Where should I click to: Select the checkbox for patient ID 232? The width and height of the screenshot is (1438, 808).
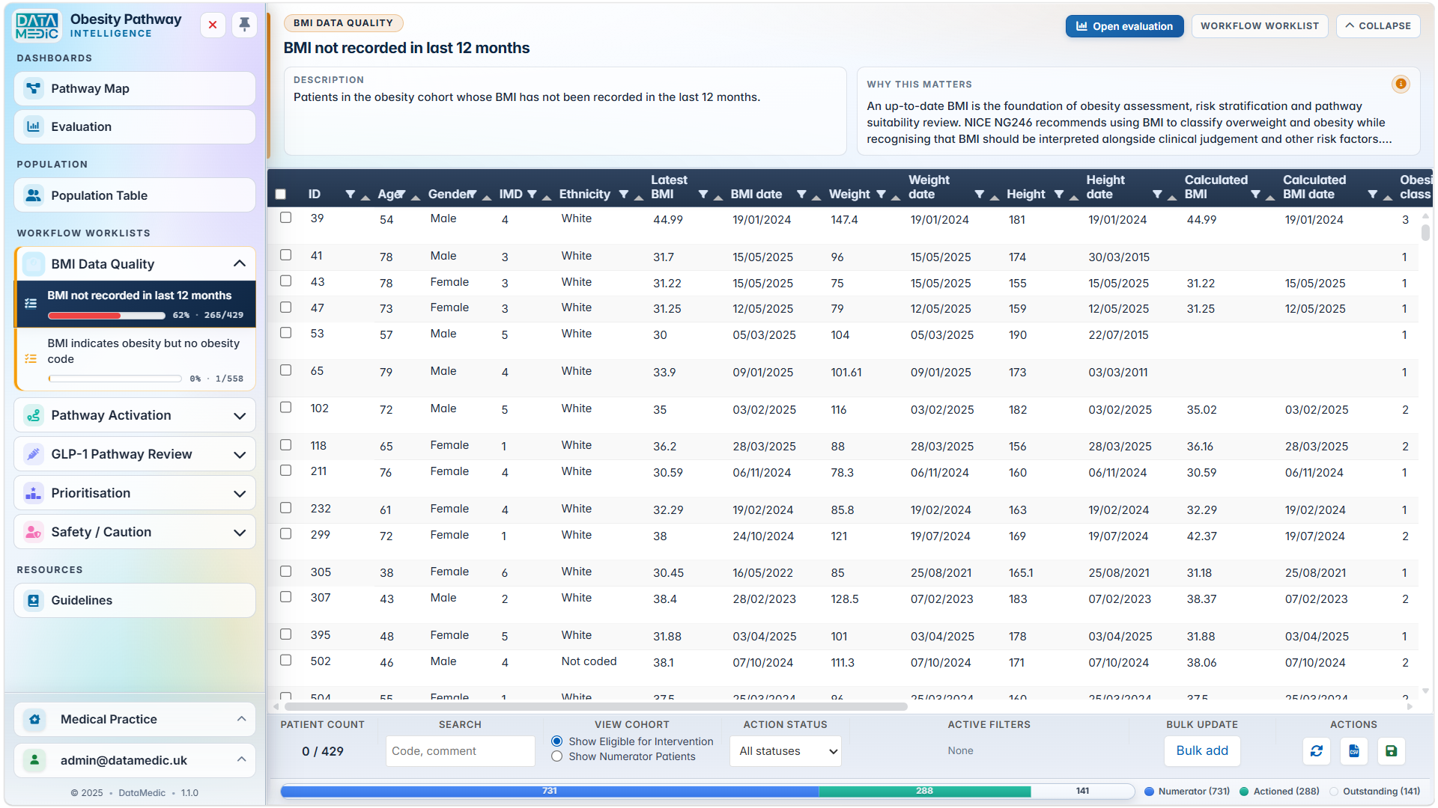coord(285,508)
